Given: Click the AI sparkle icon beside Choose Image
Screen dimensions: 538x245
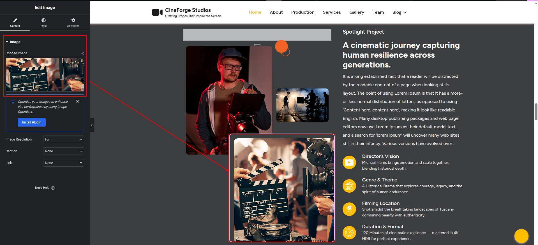Looking at the screenshot, I should 82,53.
